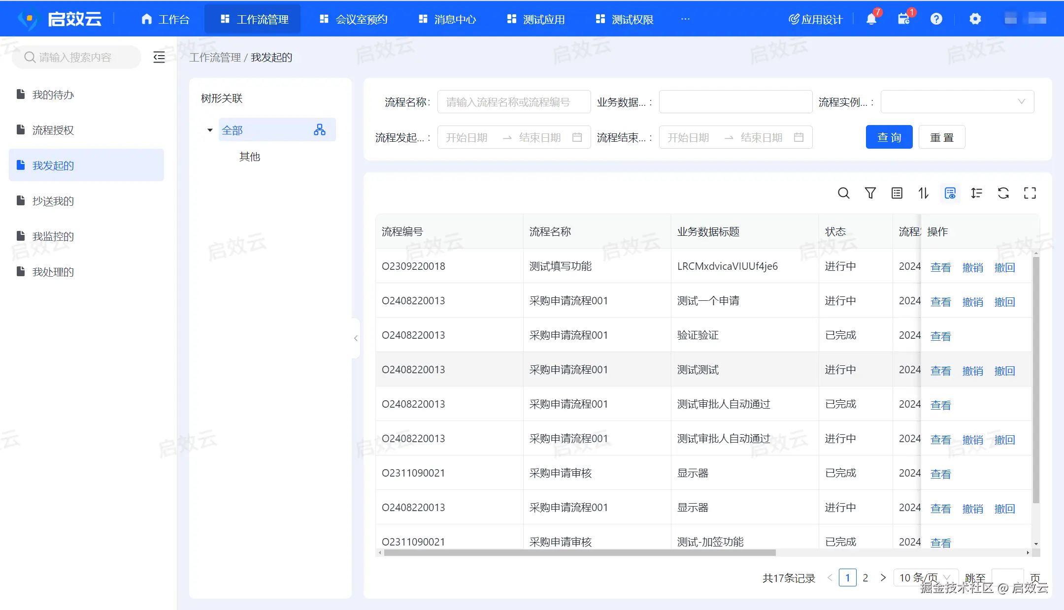
Task: Select 我的待办 in the sidebar
Action: (53, 95)
